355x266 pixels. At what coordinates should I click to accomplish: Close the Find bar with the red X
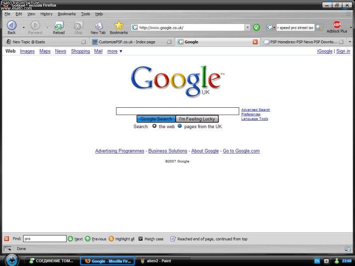[x=7, y=239]
